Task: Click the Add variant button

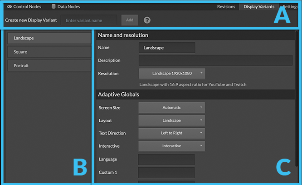Action: pos(130,20)
